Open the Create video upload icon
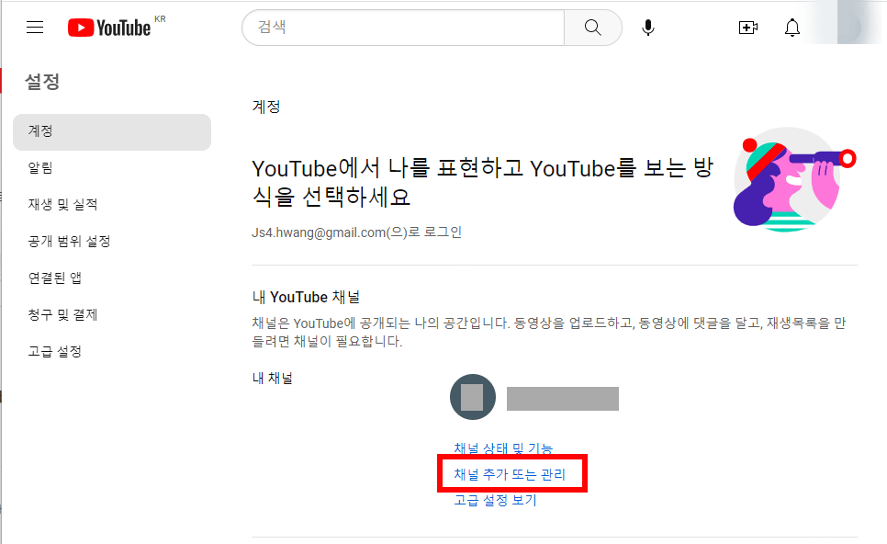Screen dimensions: 887x544 click(x=747, y=28)
